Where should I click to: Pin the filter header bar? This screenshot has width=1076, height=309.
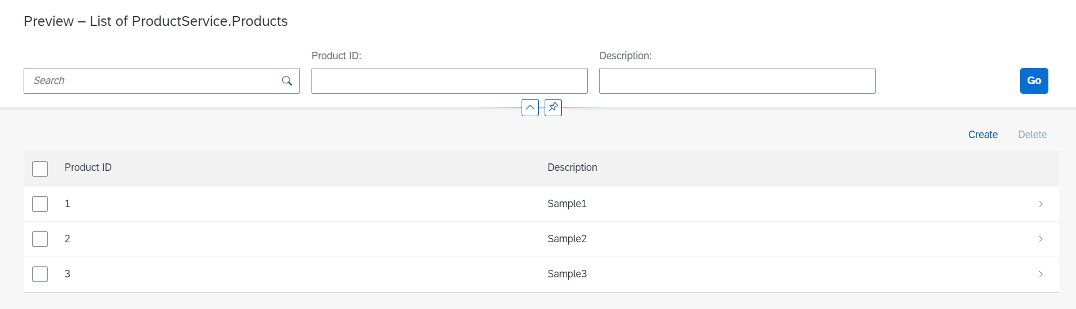pos(553,108)
